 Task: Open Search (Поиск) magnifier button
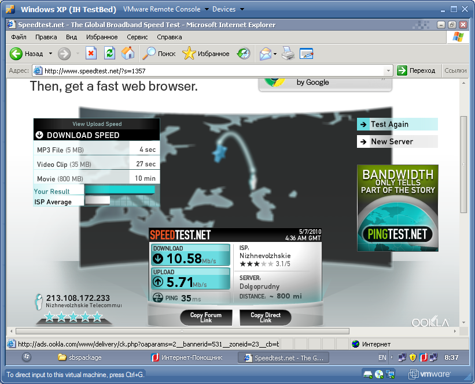click(x=159, y=54)
